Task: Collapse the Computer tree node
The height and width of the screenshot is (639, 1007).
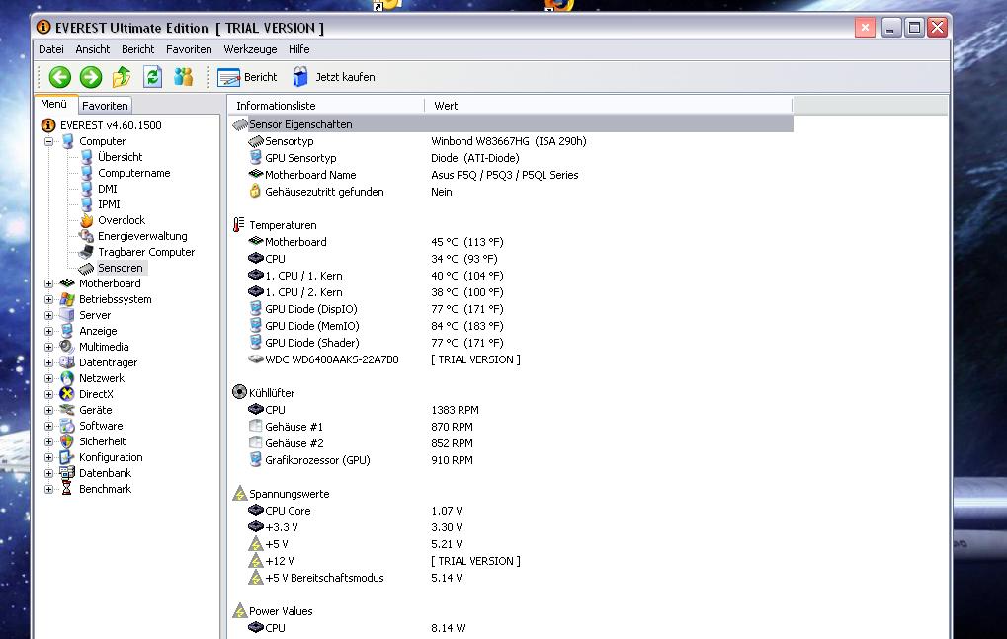Action: click(48, 141)
